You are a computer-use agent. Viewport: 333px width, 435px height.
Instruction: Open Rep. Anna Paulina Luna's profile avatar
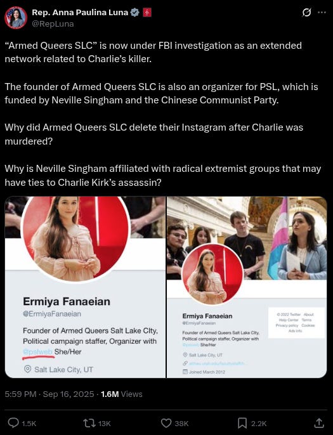click(15, 18)
